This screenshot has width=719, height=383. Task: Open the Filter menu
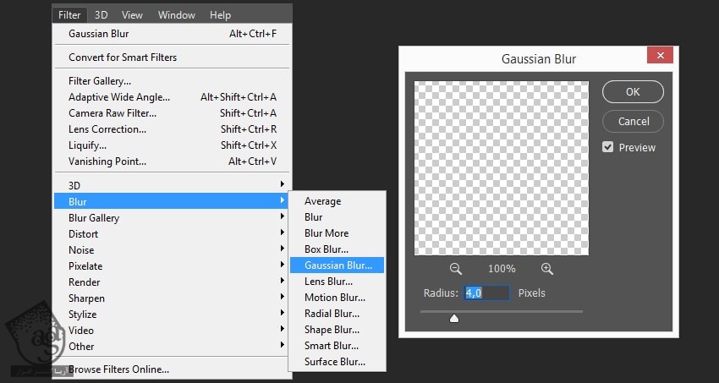69,14
